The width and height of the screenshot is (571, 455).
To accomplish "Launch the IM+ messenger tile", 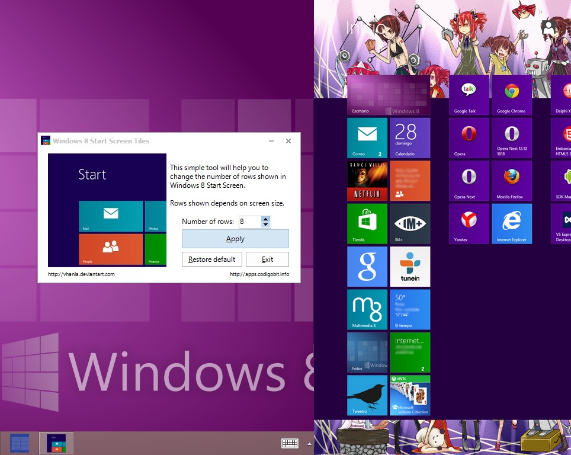I will point(410,224).
